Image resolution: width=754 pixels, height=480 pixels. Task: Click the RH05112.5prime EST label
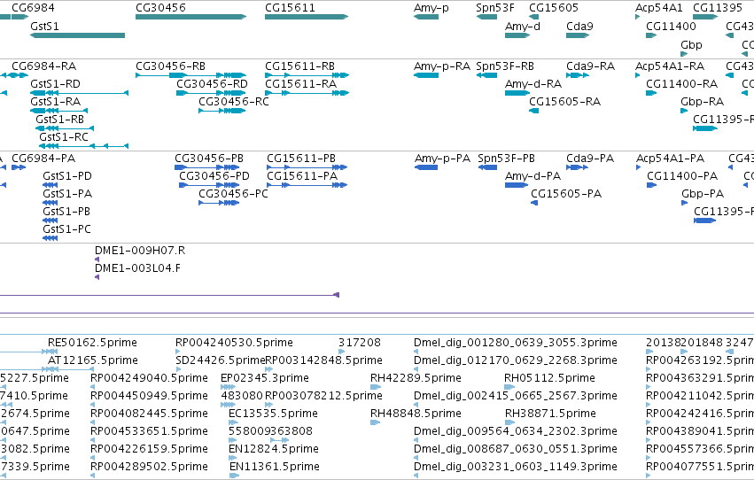(549, 379)
